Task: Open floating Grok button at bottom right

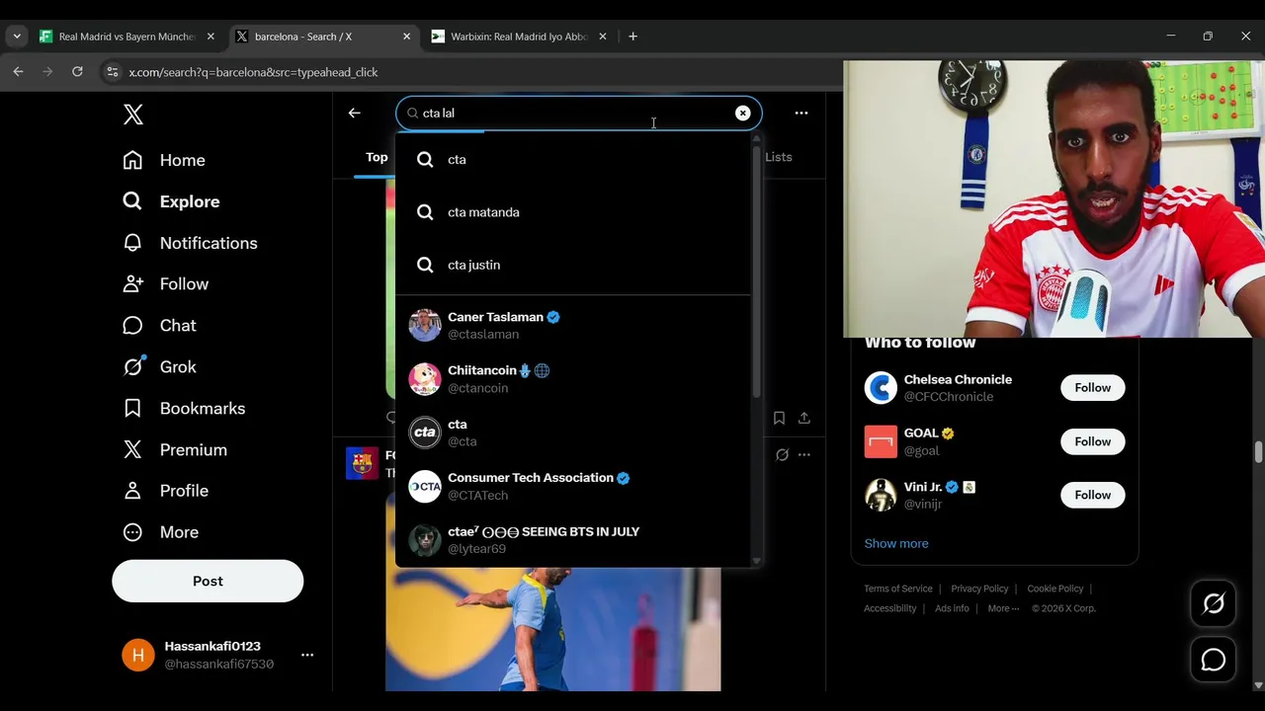Action: (x=1214, y=603)
